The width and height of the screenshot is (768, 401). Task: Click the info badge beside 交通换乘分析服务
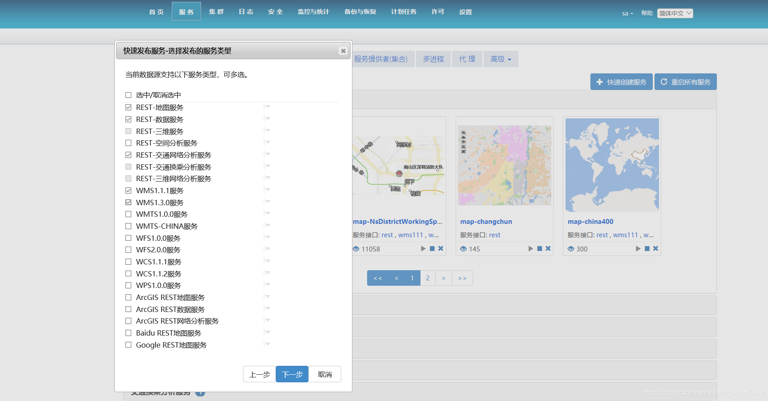(200, 393)
